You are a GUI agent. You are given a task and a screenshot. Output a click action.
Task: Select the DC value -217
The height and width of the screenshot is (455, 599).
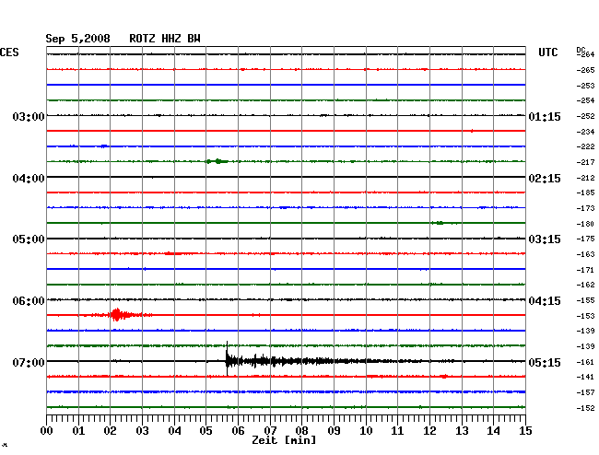tap(585, 163)
